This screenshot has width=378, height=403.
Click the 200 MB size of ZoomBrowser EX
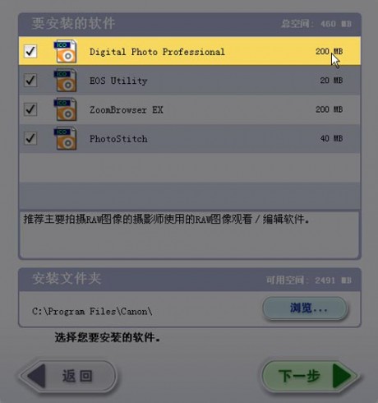(x=329, y=109)
